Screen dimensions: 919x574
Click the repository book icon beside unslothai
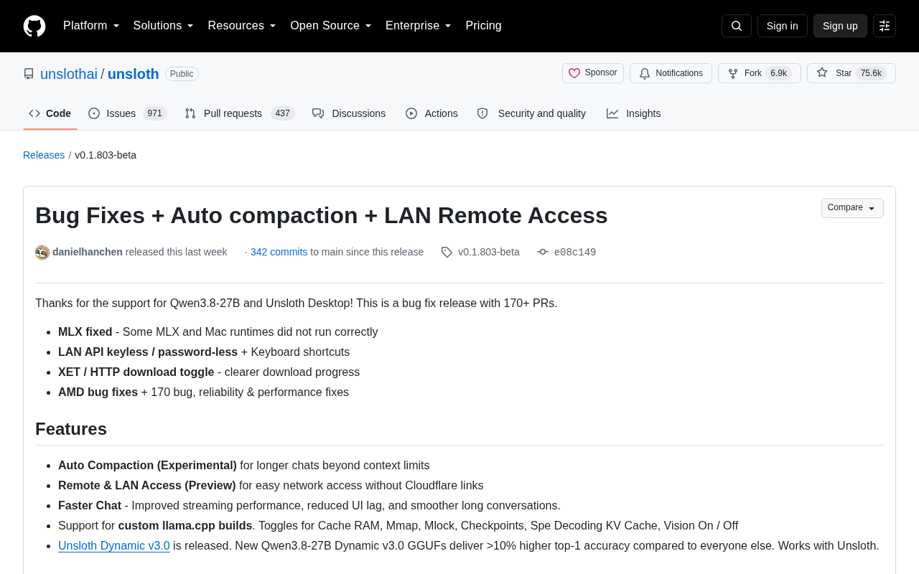[x=29, y=74]
